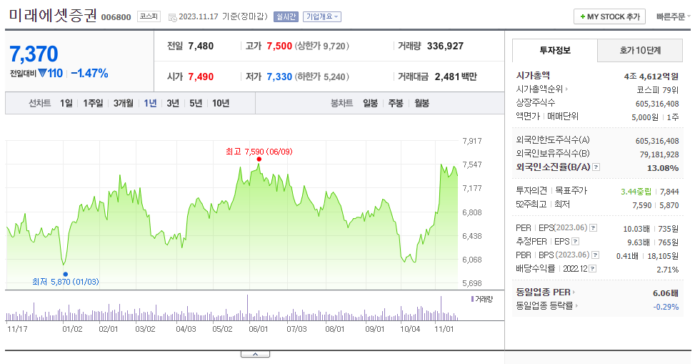Click the purple 거래량 legend marker
The height and width of the screenshot is (364, 695).
click(x=472, y=299)
